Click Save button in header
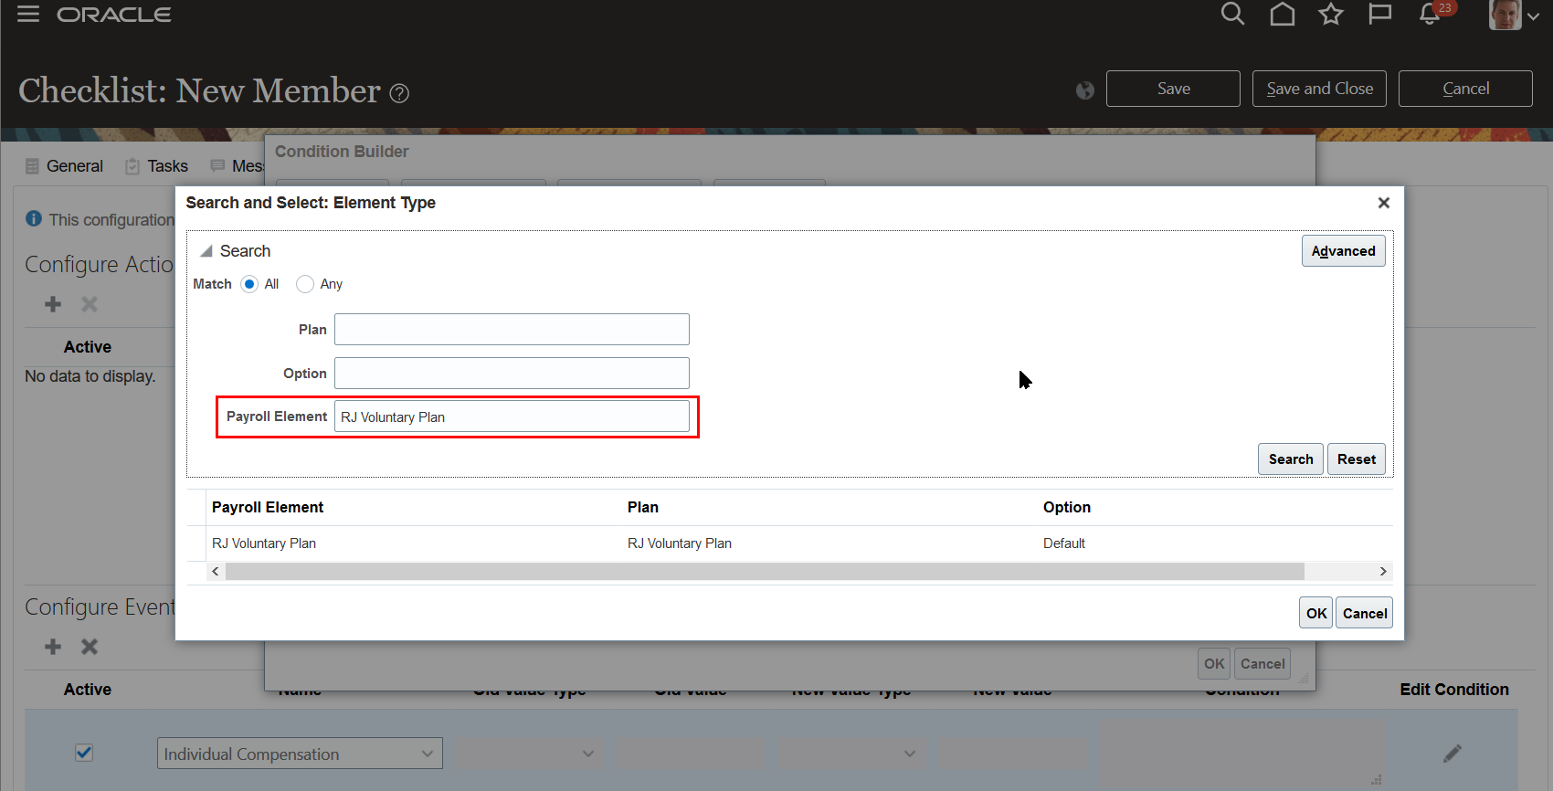This screenshot has width=1553, height=791. tap(1173, 89)
